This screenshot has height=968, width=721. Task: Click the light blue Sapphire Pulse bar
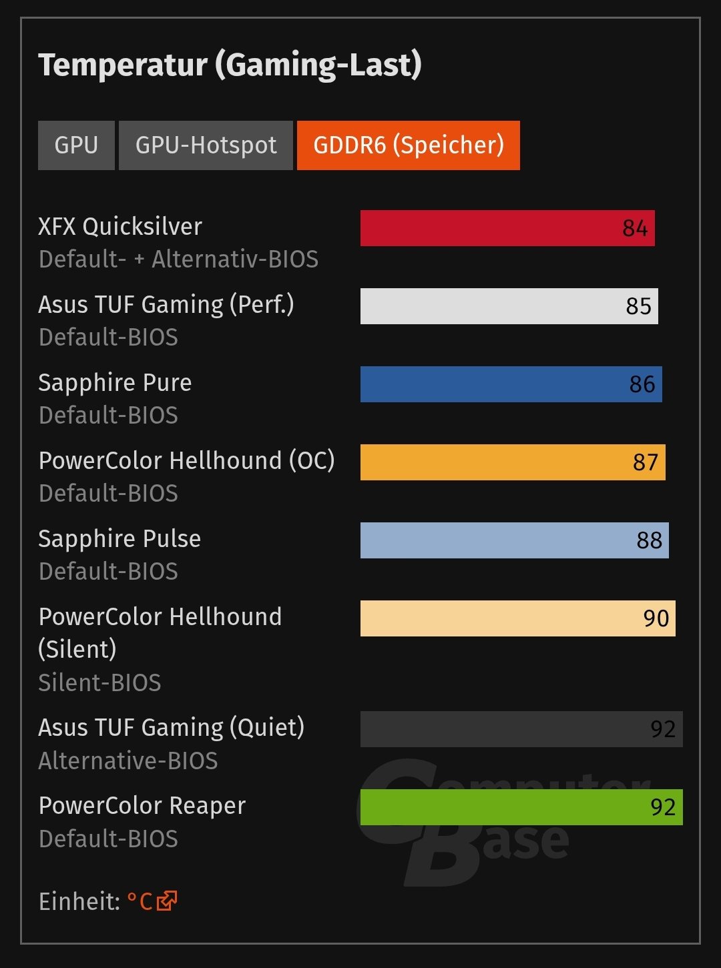[515, 540]
